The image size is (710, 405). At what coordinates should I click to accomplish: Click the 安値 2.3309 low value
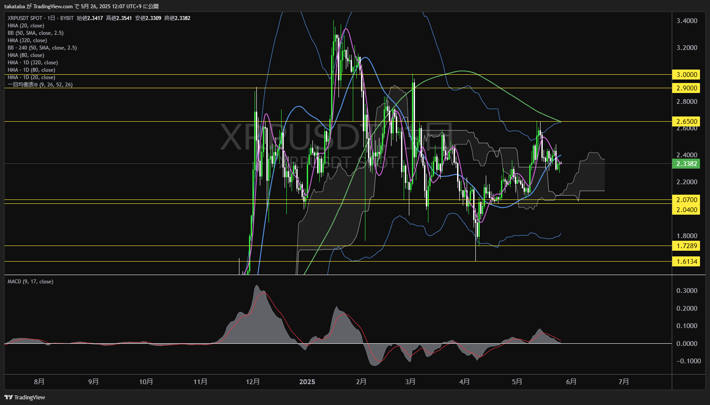click(x=148, y=18)
